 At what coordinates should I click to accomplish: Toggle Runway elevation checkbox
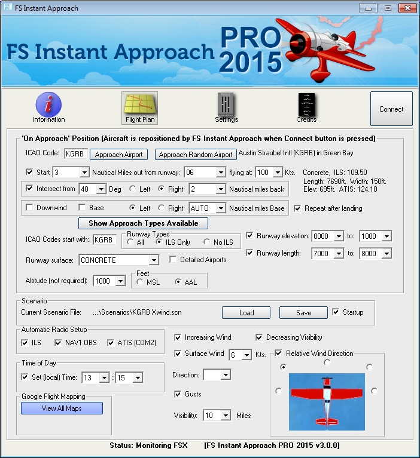[x=249, y=235]
